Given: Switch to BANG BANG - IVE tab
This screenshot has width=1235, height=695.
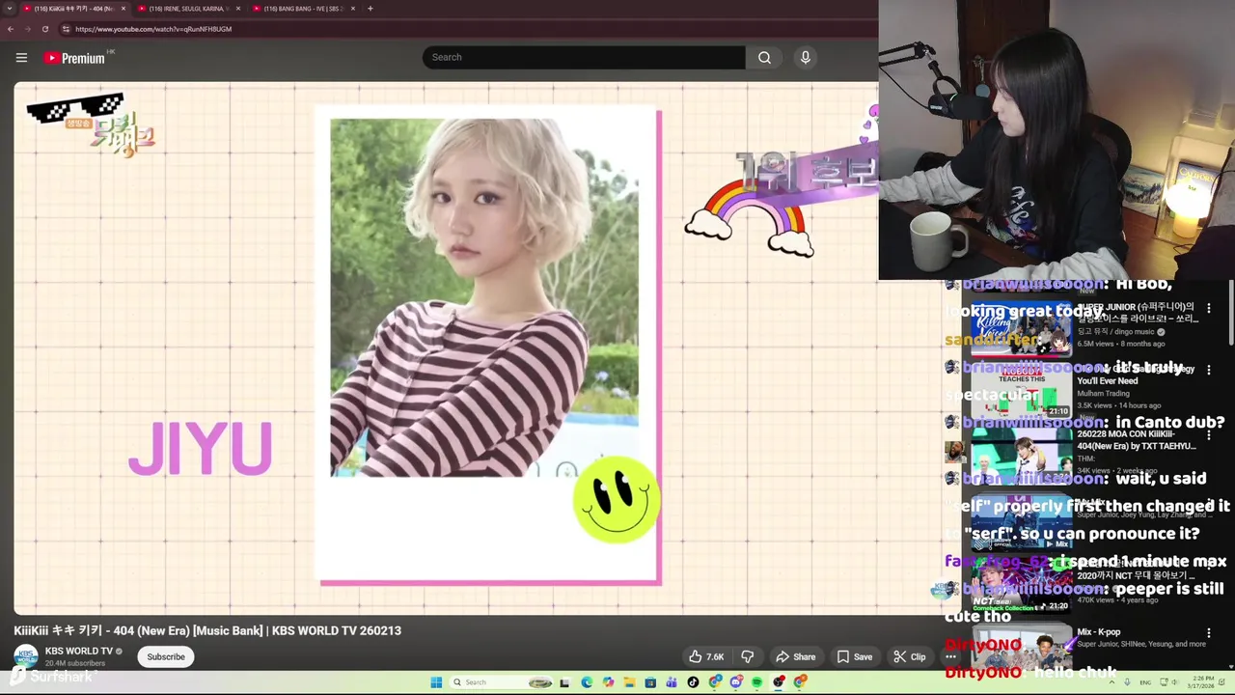Looking at the screenshot, I should tap(302, 8).
